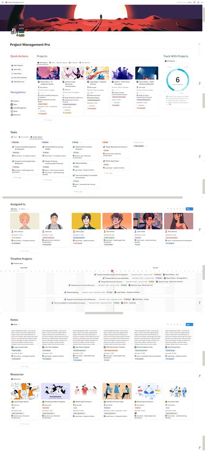Image resolution: width=205 pixels, height=453 pixels.
Task: Toggle Checkbox on Pulse Tracker project card
Action: pyautogui.click(x=138, y=106)
